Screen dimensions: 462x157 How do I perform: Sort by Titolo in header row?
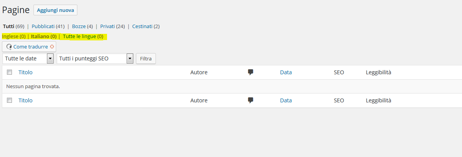25,72
